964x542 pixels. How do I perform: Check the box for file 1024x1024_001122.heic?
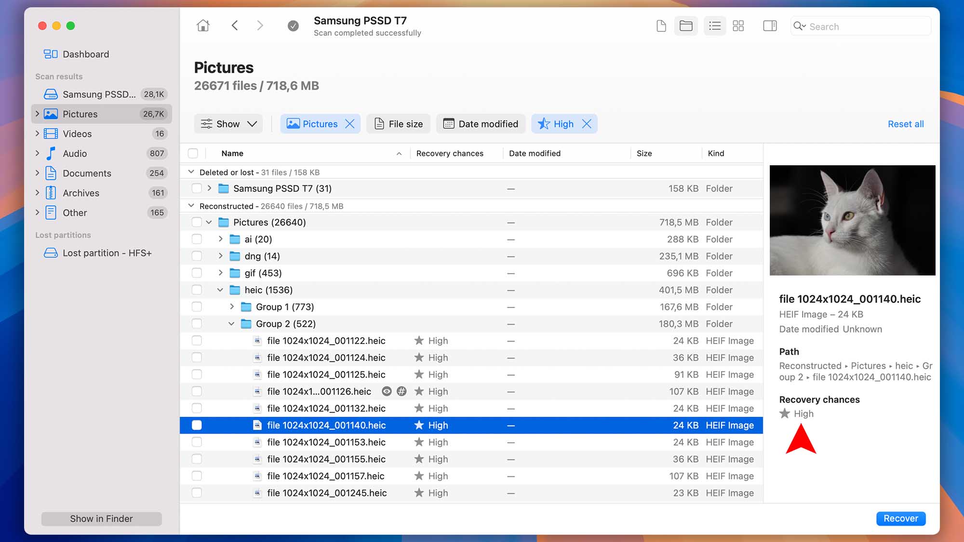[197, 341]
